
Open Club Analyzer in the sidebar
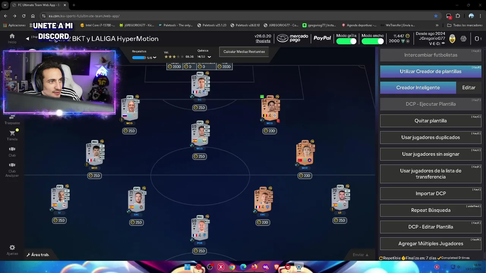tap(12, 170)
